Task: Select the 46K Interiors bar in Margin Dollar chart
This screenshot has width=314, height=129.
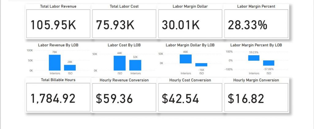Action: tap(186, 59)
